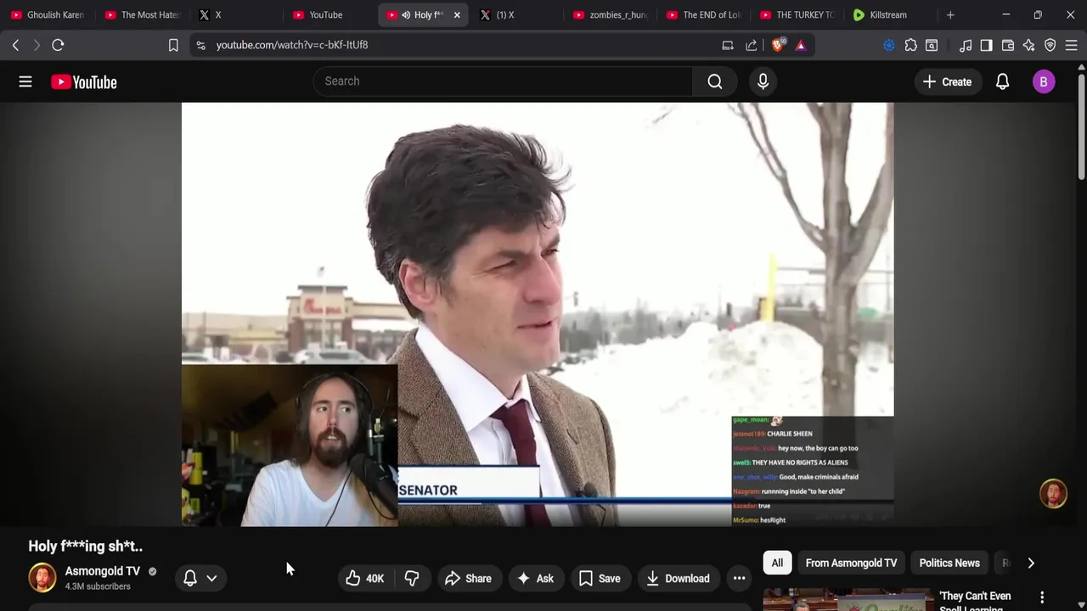Select the From Asmongold TV chip
Screen dimensions: 1087x611
tap(851, 563)
